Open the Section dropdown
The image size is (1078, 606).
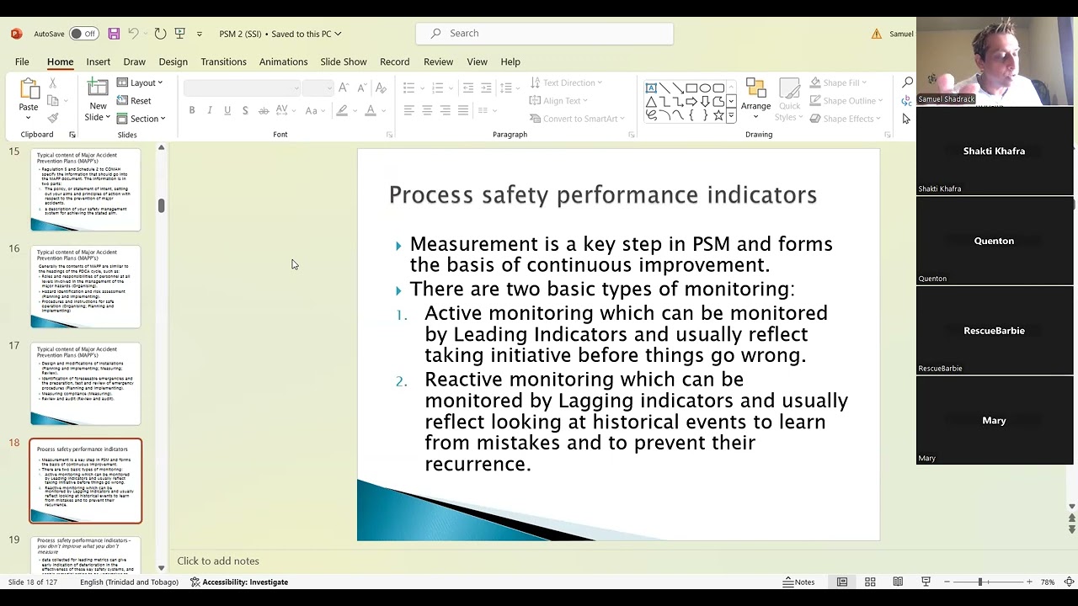tap(141, 119)
